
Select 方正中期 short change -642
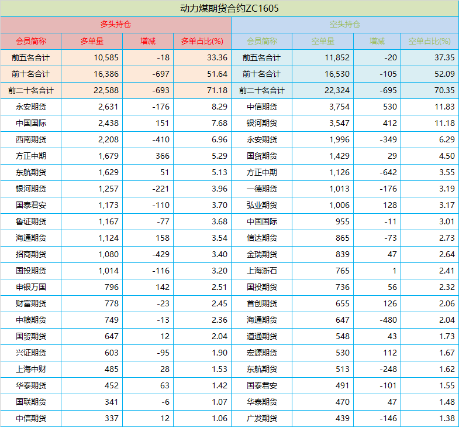coord(388,172)
